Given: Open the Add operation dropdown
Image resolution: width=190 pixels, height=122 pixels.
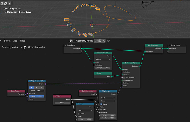Looking at the screenshot, I should click(x=85, y=110).
